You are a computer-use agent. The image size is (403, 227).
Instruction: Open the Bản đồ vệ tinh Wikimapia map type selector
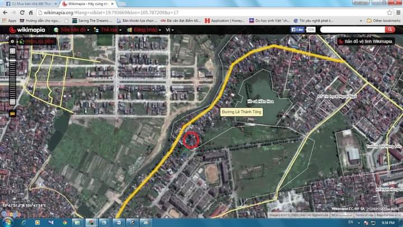[366, 41]
